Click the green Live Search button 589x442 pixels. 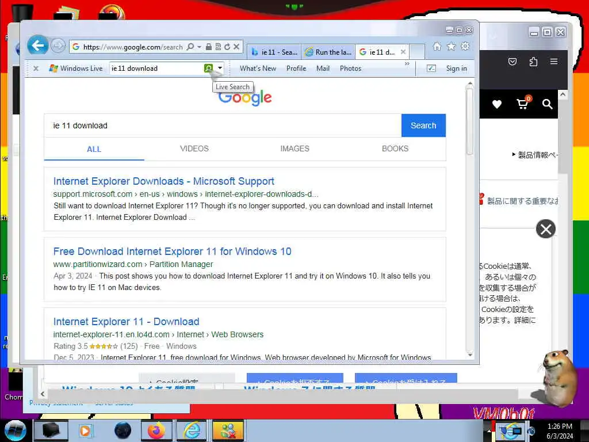click(208, 68)
